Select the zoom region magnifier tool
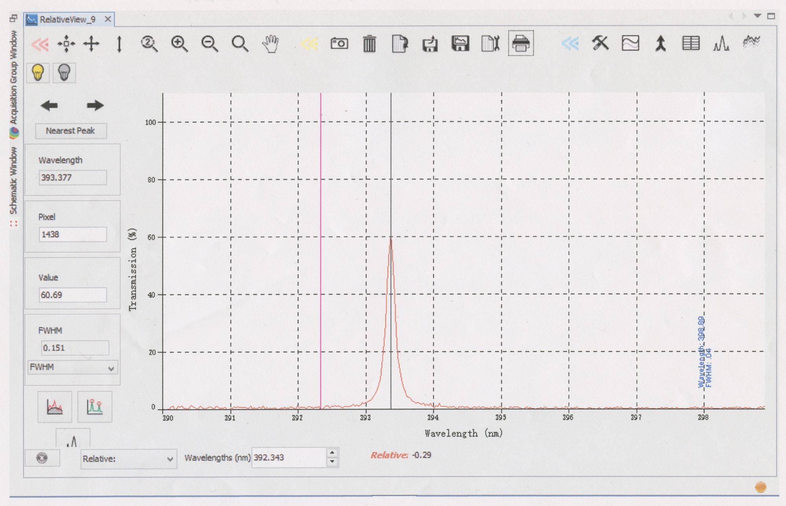Screen dimensions: 786x506 coord(240,44)
